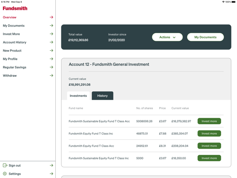
Task: Click the arrow icon beside Withdraw
Action: click(x=52, y=76)
